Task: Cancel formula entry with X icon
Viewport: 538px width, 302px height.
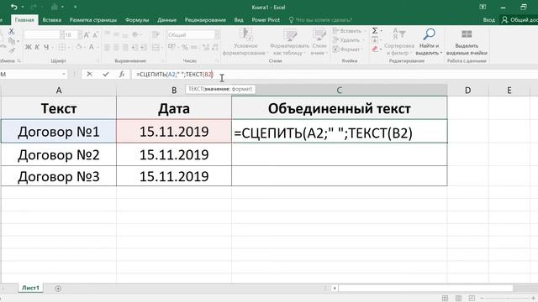Action: (x=90, y=74)
